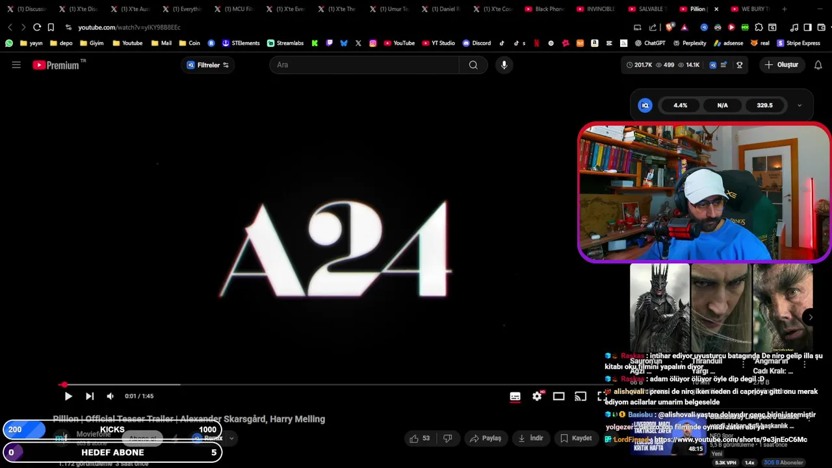Open the Brave Rewards triangle icon
This screenshot has width=832, height=468.
[684, 27]
